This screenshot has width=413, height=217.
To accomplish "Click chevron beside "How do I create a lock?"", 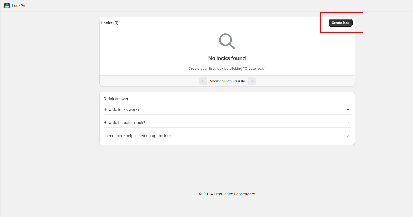I will click(348, 123).
